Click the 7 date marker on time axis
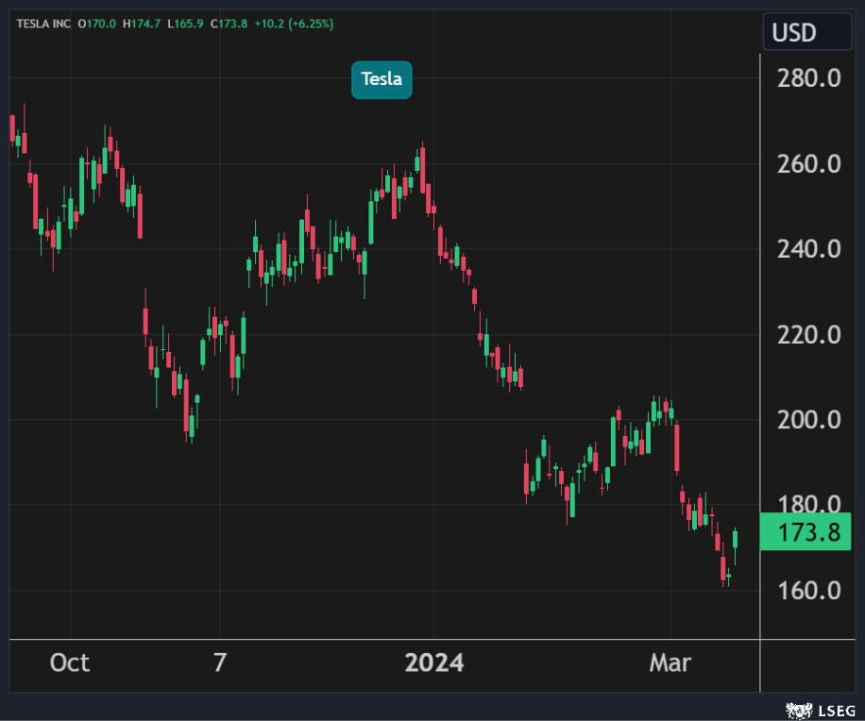The width and height of the screenshot is (865, 721). [220, 663]
